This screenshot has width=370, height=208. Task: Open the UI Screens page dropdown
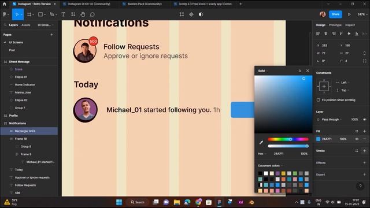click(x=45, y=25)
